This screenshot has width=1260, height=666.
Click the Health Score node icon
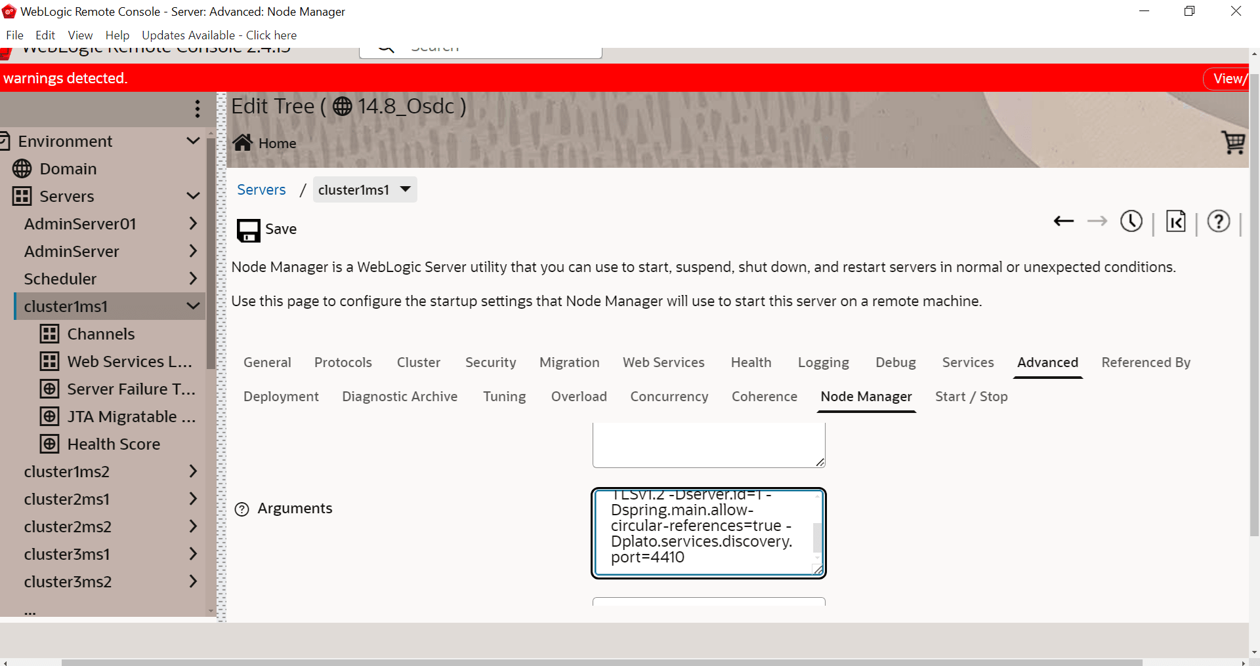point(49,444)
